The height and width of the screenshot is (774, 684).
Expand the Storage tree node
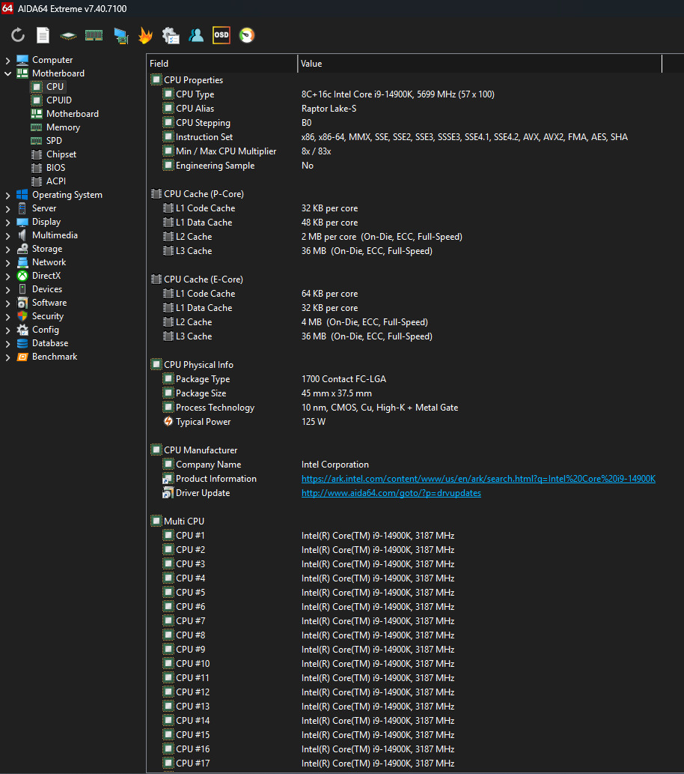pos(7,250)
